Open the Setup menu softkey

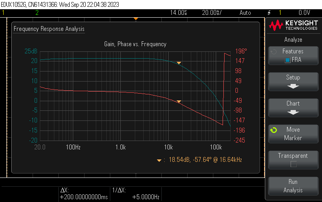(x=293, y=82)
